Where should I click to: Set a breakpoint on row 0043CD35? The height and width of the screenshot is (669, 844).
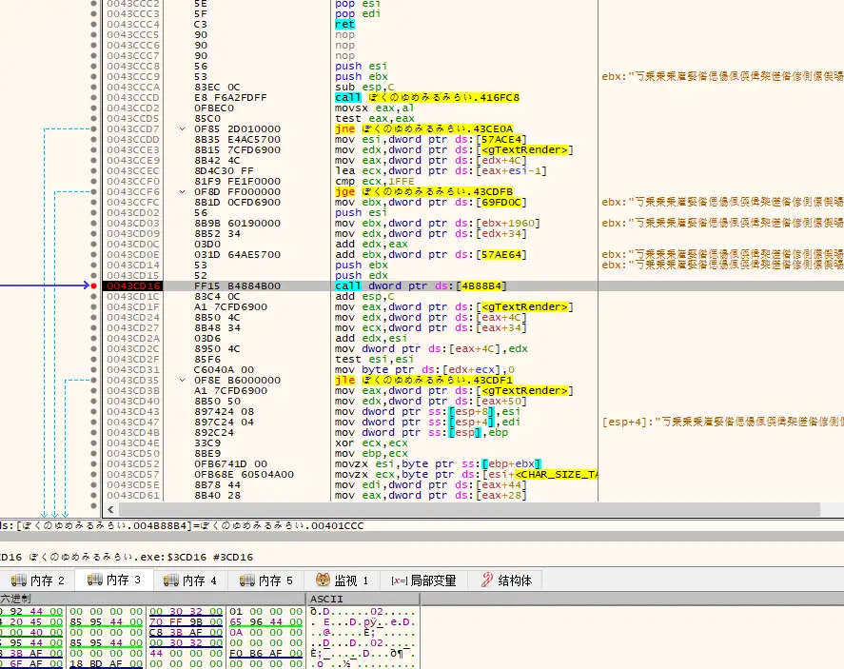pos(93,380)
